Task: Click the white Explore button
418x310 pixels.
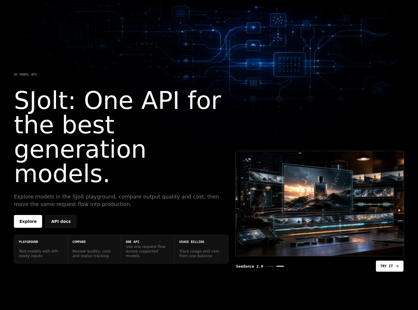Action: click(x=28, y=221)
